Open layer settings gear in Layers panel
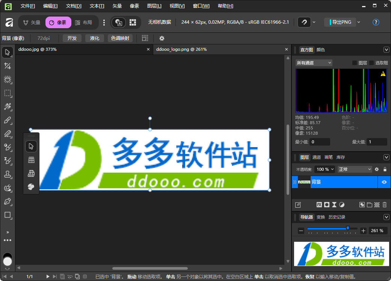The image size is (391, 281). click(377, 169)
